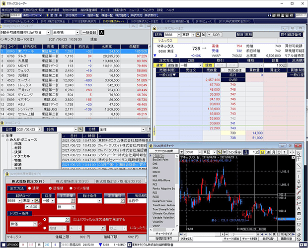
Task: Open the 画面レイアウト dropdown in main toolbar
Action: (x=32, y=15)
